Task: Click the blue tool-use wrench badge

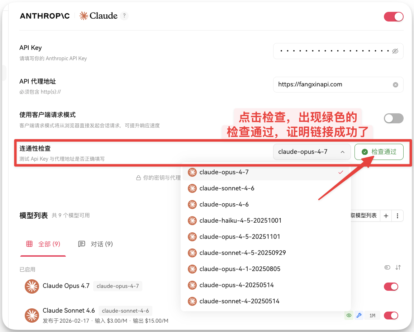Action: [x=359, y=316]
